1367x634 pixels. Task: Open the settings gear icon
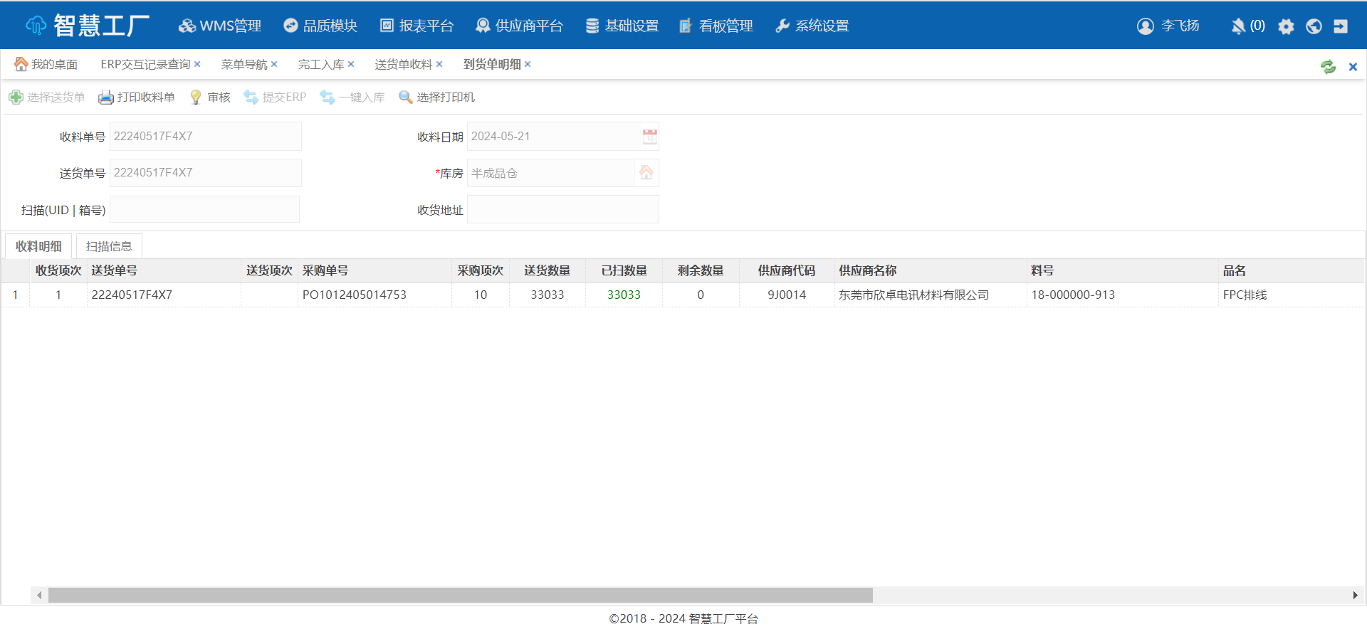(x=1286, y=26)
